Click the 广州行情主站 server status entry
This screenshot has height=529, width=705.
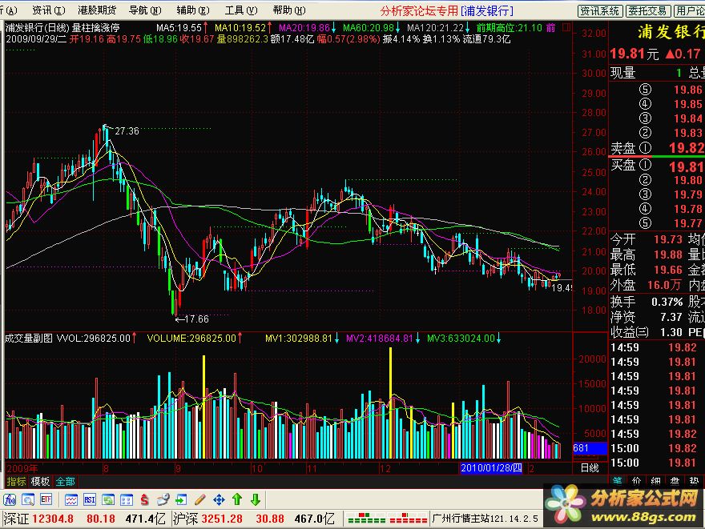[485, 519]
